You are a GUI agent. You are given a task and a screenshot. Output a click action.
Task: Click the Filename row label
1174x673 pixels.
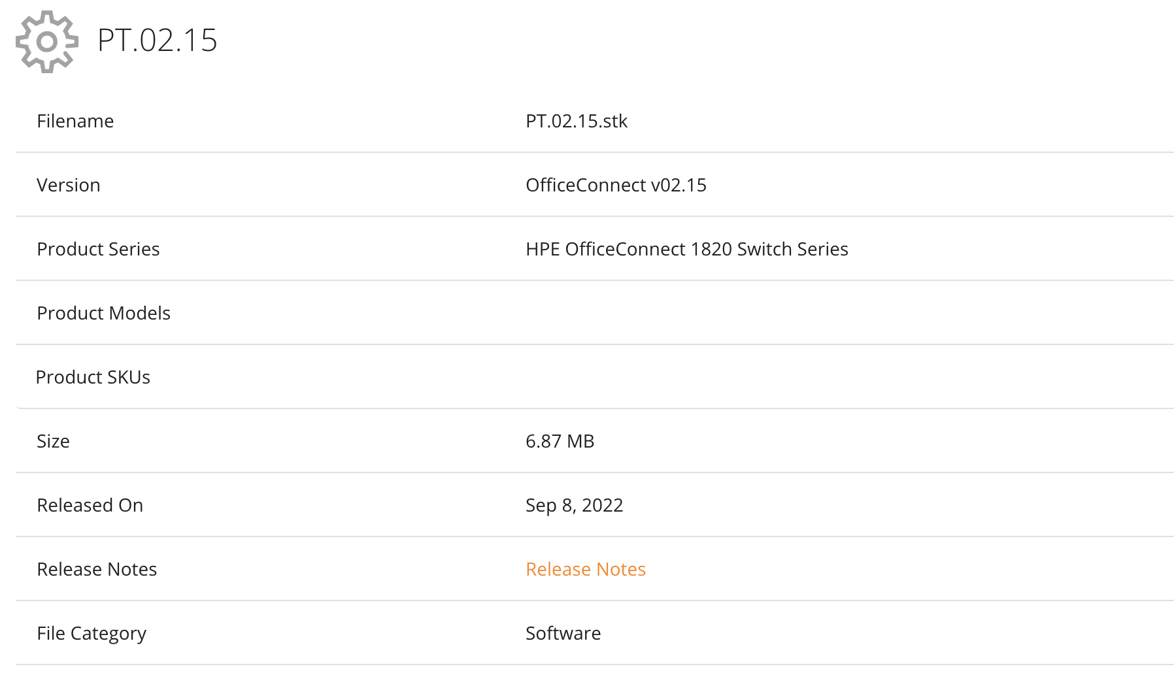tap(75, 121)
